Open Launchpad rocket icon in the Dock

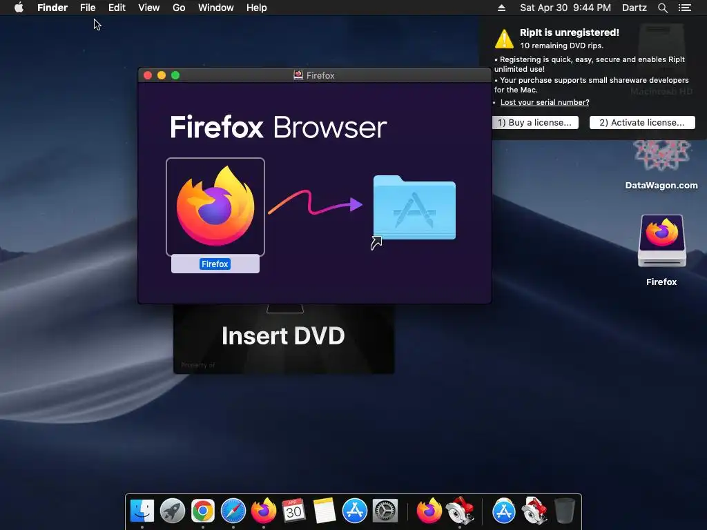coord(172,511)
